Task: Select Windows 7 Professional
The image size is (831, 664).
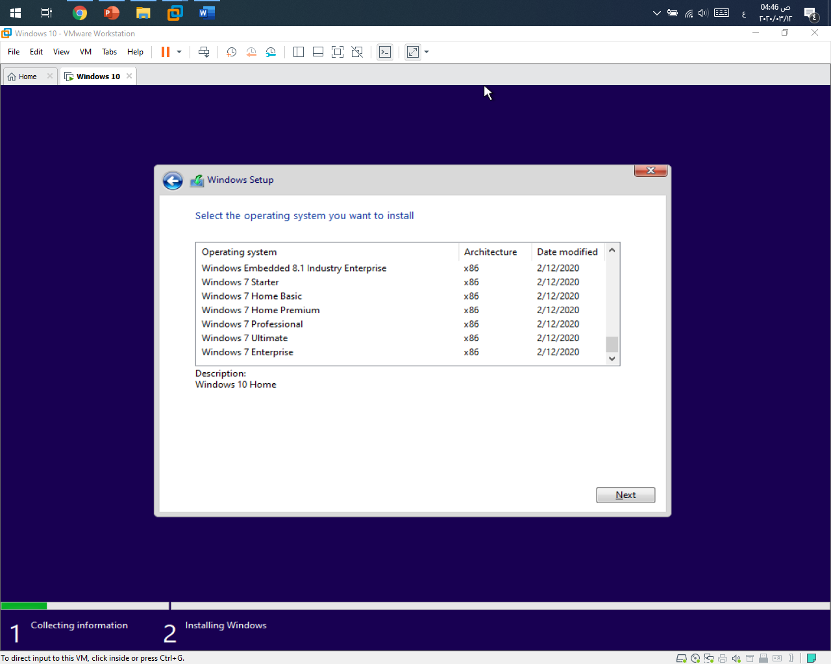Action: click(x=401, y=324)
